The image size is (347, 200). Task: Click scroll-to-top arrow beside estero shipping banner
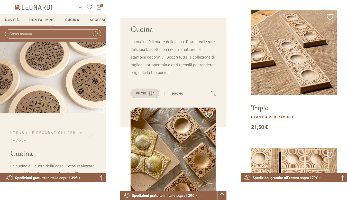pyautogui.click(x=342, y=178)
